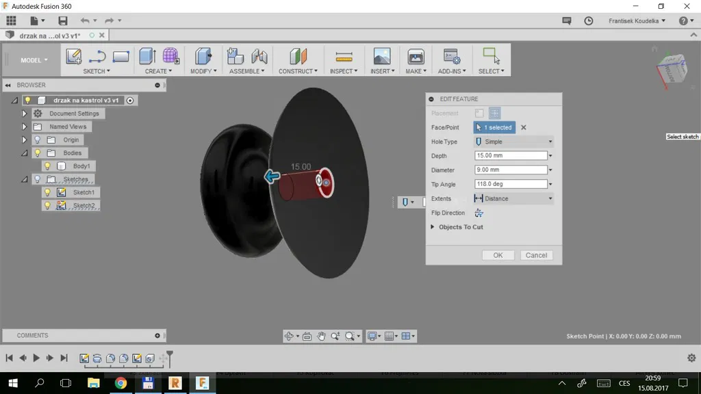Collapse the Bodies folder node
Image resolution: width=701 pixels, height=394 pixels.
[x=24, y=153]
